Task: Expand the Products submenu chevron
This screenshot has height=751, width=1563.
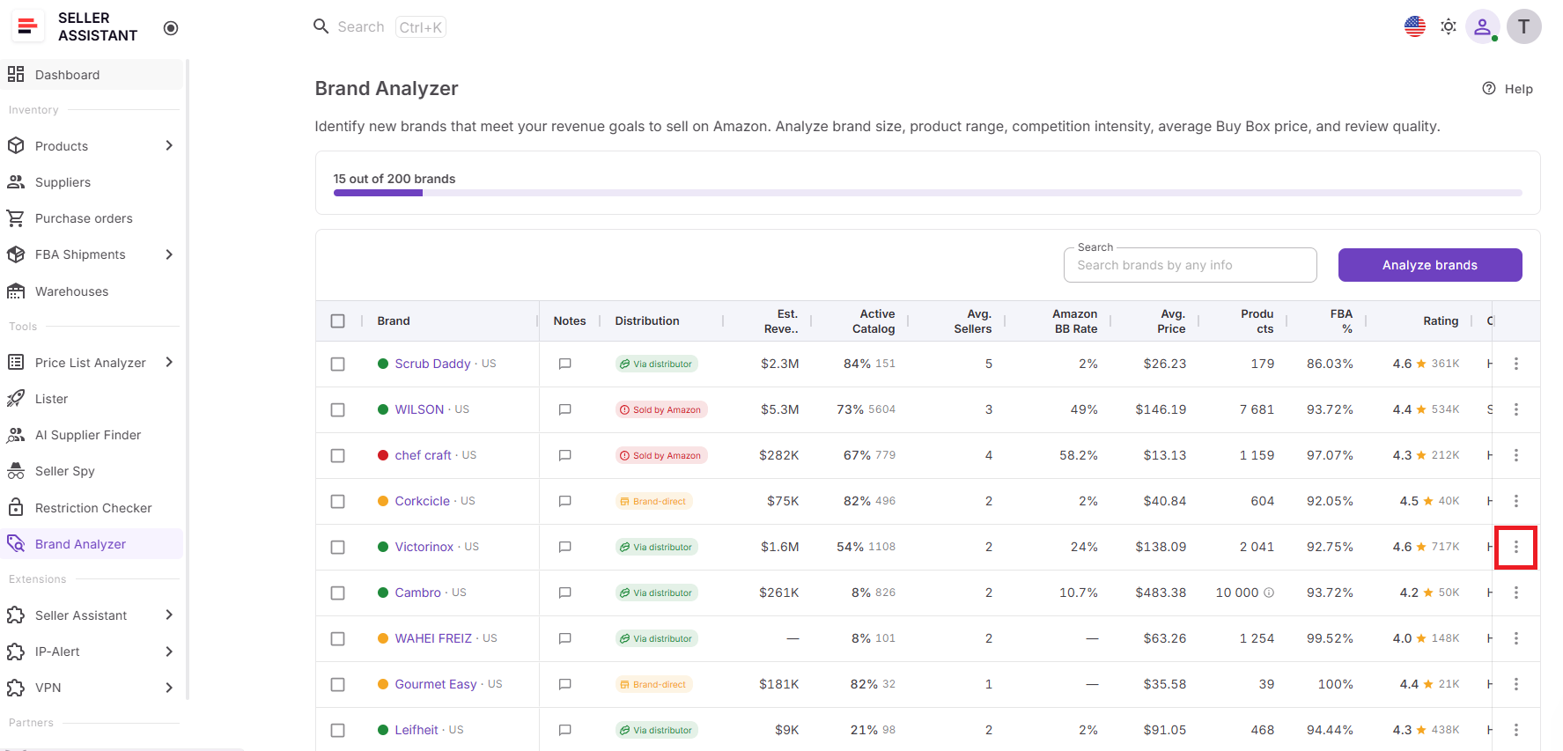Action: point(169,145)
